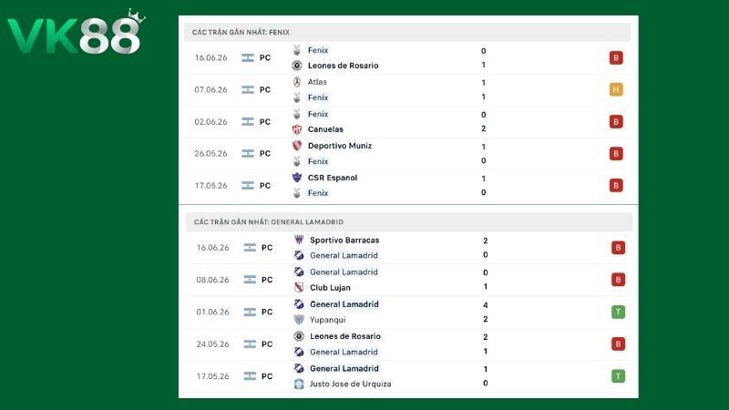Click the 17.05.26 CSR Espanol vs Fenix match row
This screenshot has width=729, height=410.
point(408,186)
